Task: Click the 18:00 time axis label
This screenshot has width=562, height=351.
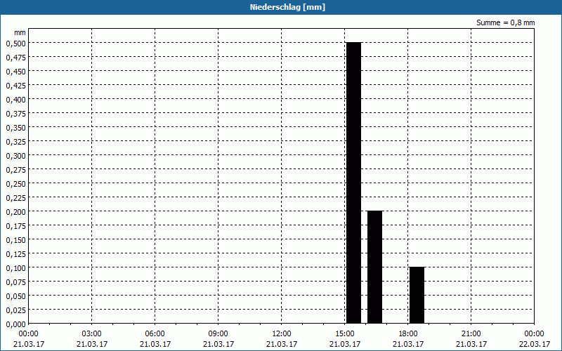Action: coord(408,333)
